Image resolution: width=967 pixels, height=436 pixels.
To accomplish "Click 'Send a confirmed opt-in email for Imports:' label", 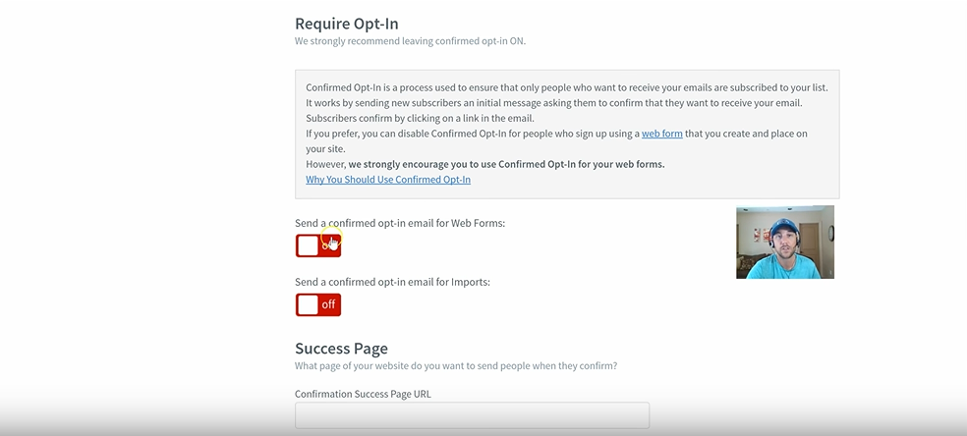I will click(x=392, y=282).
